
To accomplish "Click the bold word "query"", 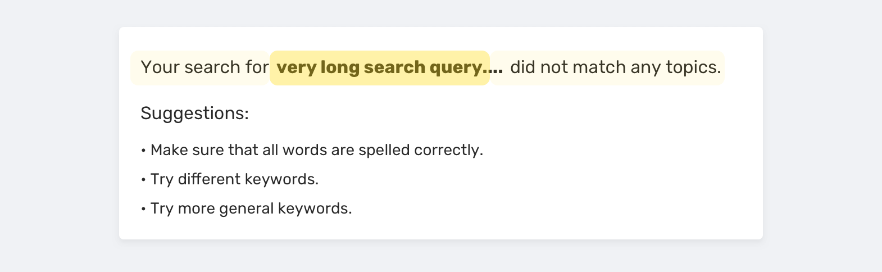I will 456,67.
